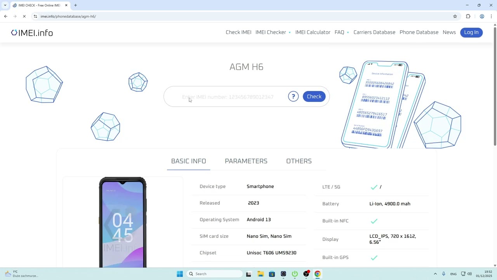Click the page vertical scrollbar

tap(495, 86)
